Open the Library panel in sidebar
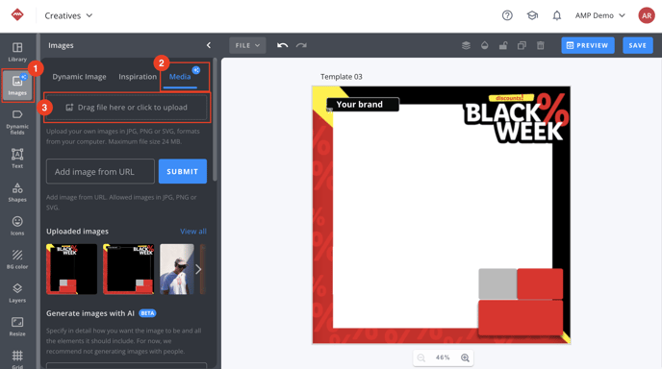This screenshot has width=662, height=369. [x=17, y=52]
